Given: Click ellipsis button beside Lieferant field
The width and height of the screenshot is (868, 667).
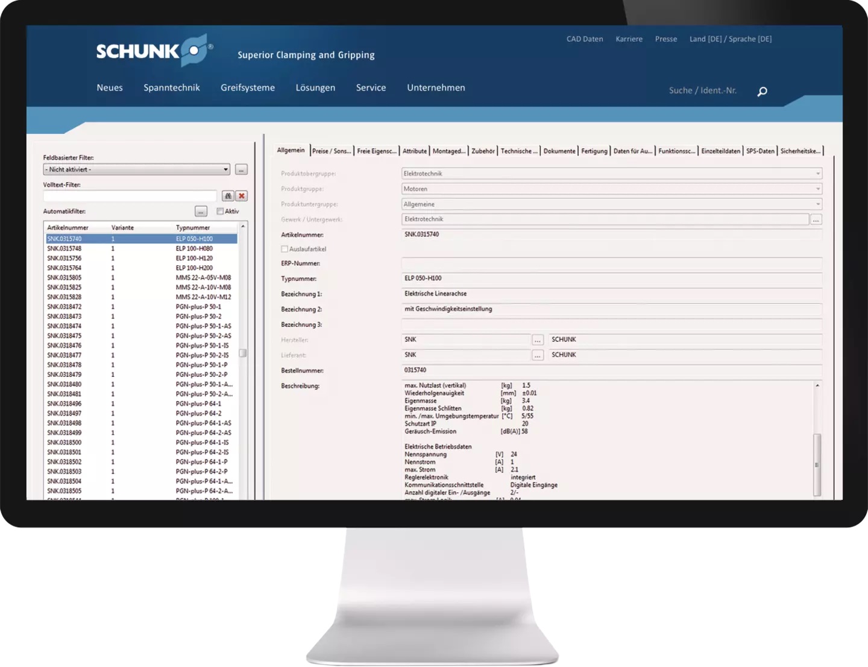Looking at the screenshot, I should 538,355.
